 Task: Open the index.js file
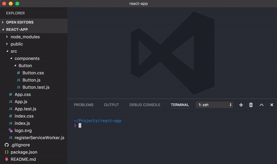click(22, 123)
